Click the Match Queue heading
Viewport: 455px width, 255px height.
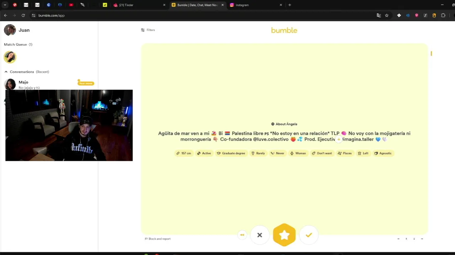tap(18, 45)
